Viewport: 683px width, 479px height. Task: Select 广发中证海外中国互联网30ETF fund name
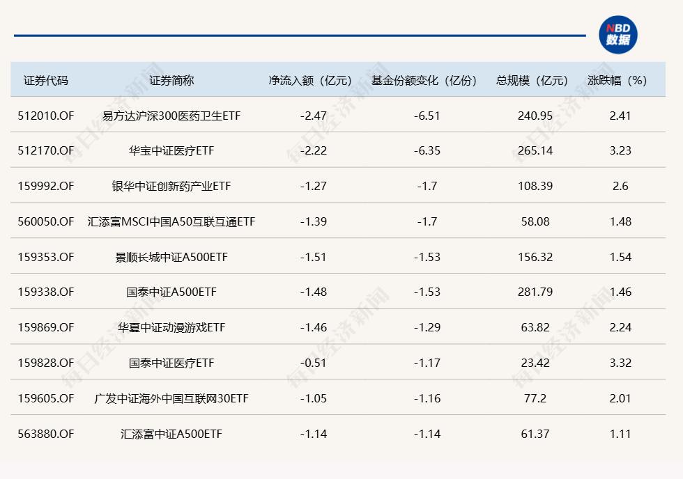[x=171, y=398]
